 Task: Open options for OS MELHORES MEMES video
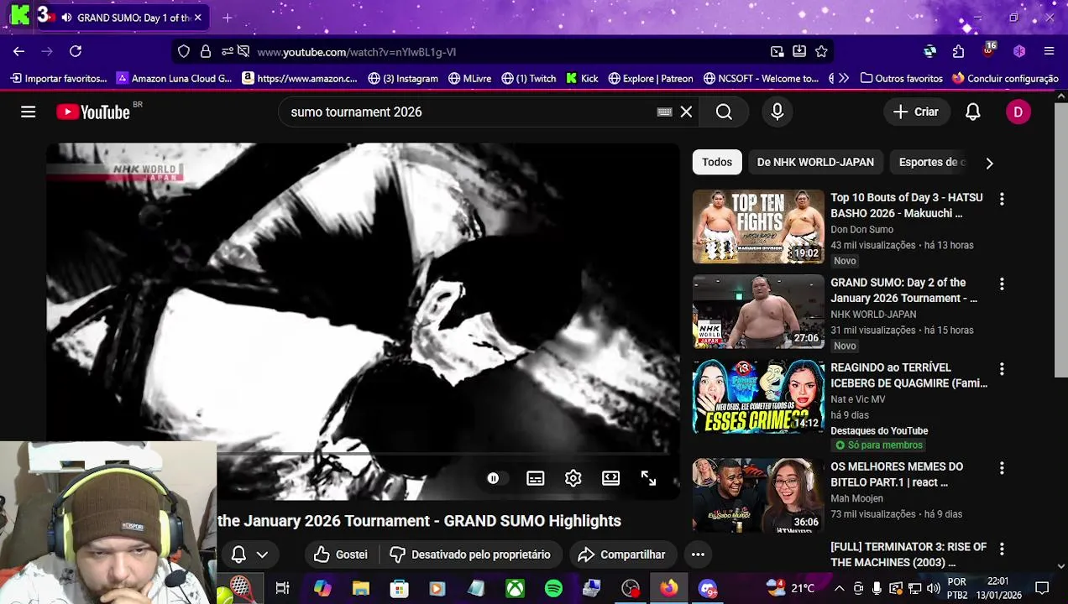tap(1001, 467)
